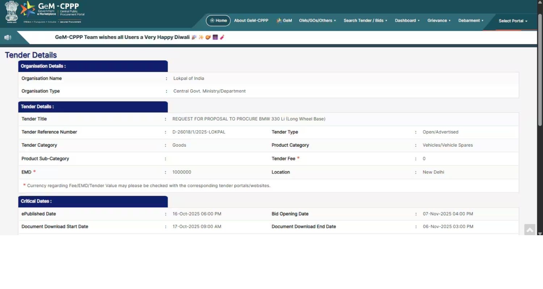Open the Select Portal dropdown
Viewport: 543px width, 289px height.
click(x=513, y=21)
